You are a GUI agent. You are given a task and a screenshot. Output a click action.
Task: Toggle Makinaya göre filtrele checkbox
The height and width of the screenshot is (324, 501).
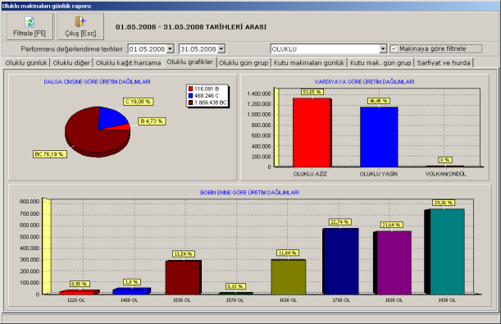coord(394,49)
